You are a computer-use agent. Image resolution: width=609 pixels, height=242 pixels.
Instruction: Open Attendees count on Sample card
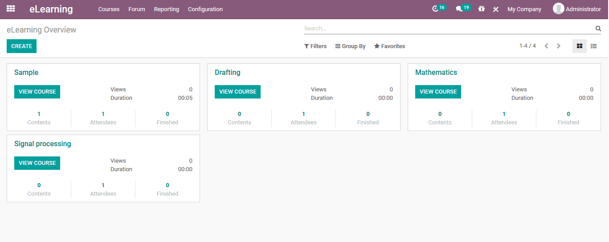pyautogui.click(x=103, y=118)
